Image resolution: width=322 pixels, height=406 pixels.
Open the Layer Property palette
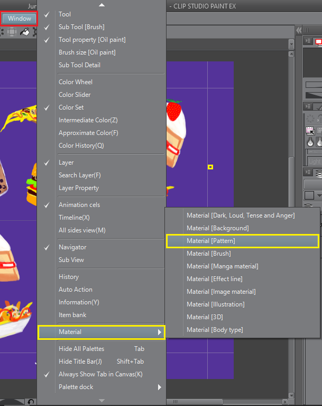[101, 188]
